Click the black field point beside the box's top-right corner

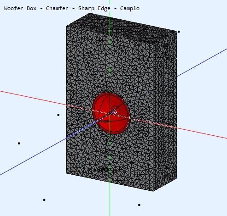coord(179,32)
